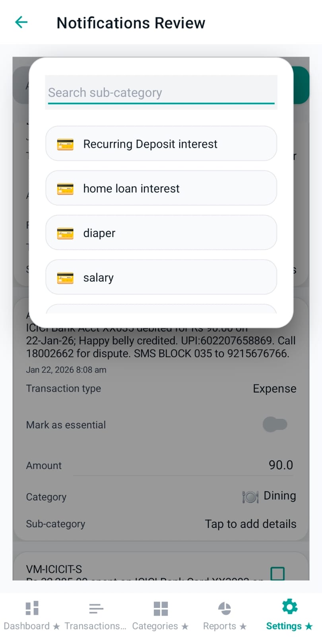Pick the diaper sub-category
The image size is (322, 637).
99,233
